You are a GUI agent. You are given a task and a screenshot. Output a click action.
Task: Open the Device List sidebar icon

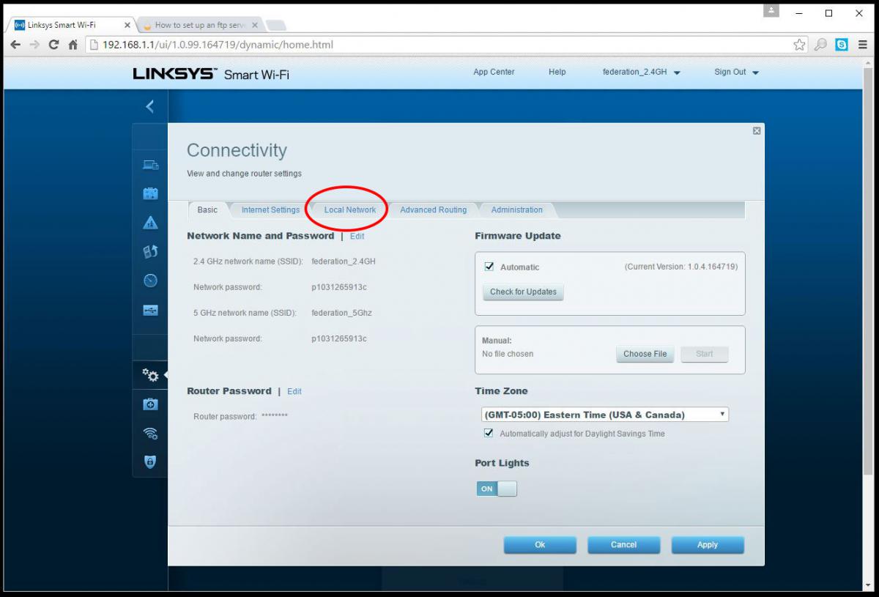[150, 165]
